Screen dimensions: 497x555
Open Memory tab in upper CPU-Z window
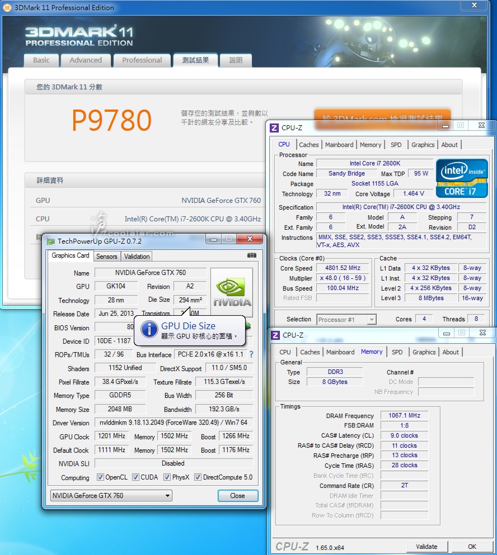pos(371,145)
